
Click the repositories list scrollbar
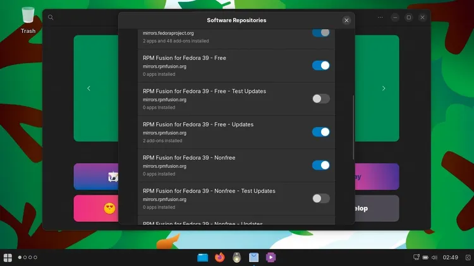click(353, 127)
